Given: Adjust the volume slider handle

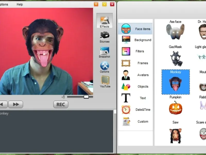Looking at the screenshot, I should coord(86,97).
